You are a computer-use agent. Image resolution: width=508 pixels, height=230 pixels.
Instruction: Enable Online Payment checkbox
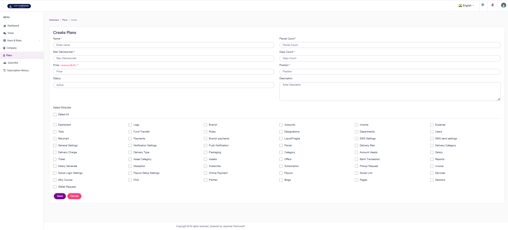(205, 173)
